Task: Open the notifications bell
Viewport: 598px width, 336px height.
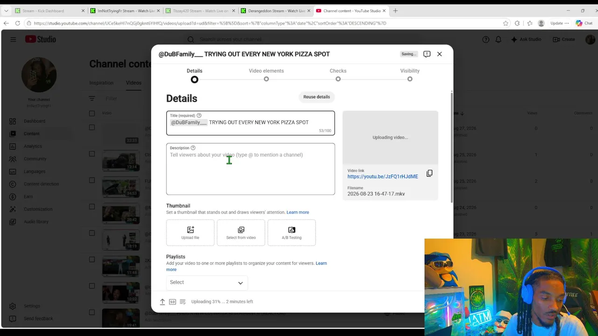Action: pos(498,40)
